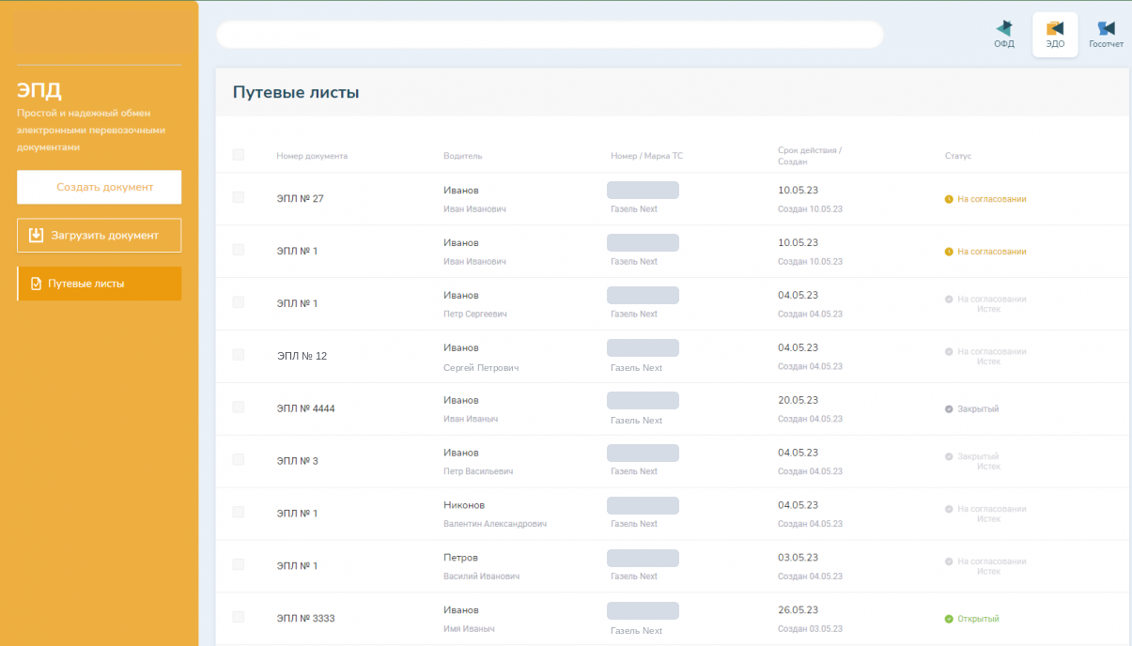Click the green Открытый status icon
The height and width of the screenshot is (646, 1132).
click(949, 619)
